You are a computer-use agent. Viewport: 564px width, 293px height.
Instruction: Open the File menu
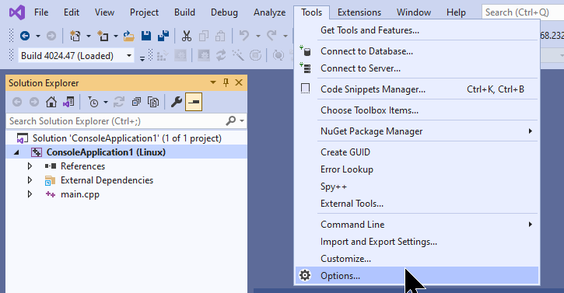[x=41, y=12]
